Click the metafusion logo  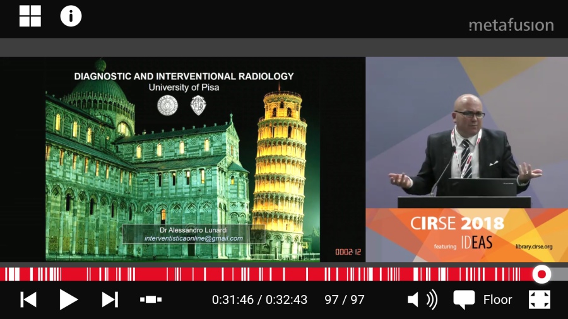point(511,25)
